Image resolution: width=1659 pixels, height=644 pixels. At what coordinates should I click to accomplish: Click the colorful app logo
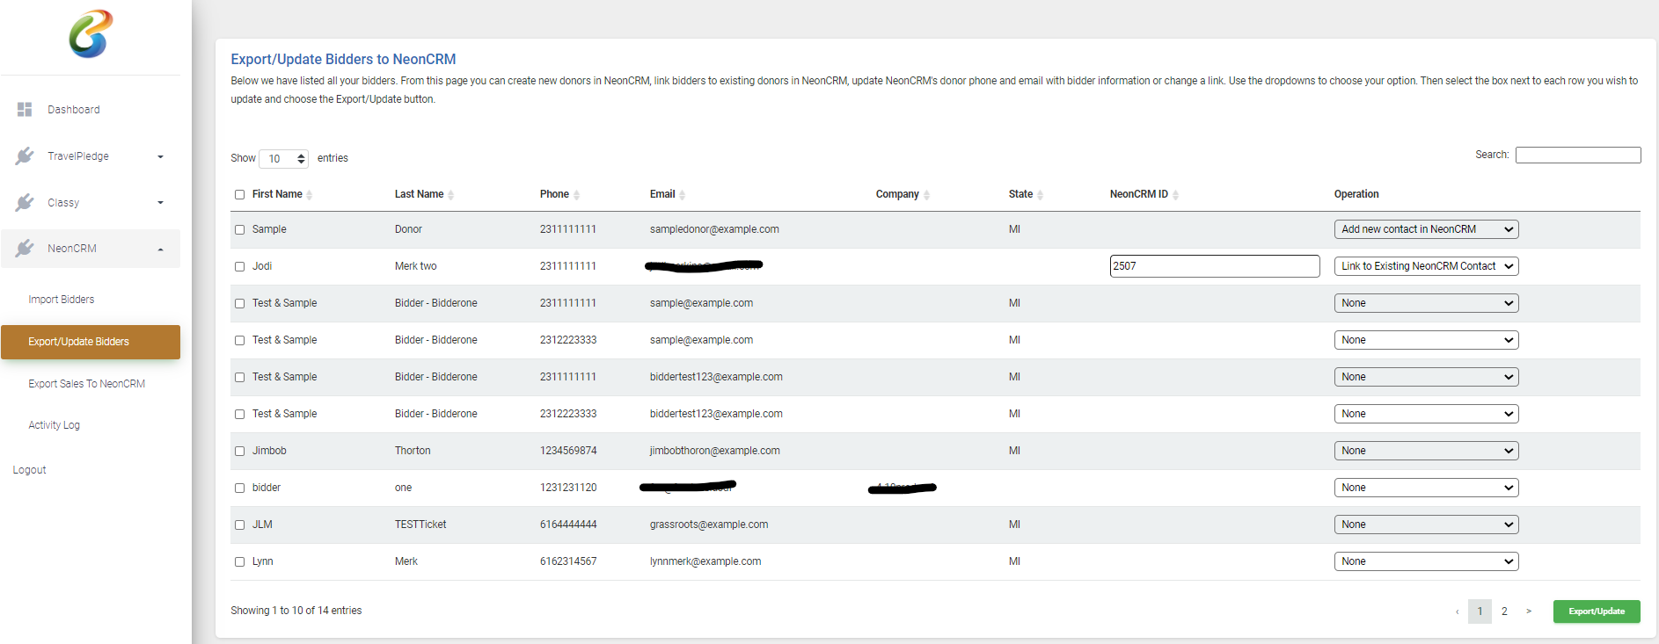click(91, 34)
